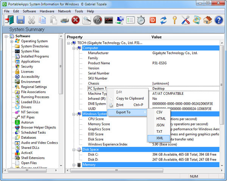Open the gauge benchmark tool icon
This screenshot has width=227, height=181.
click(98, 20)
